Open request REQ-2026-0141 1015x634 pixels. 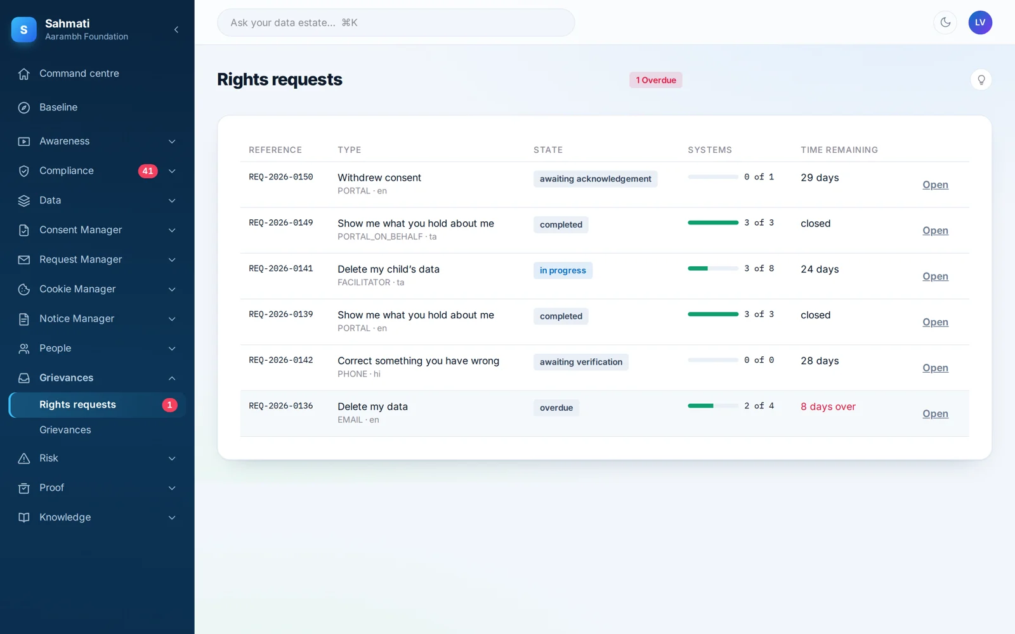pos(935,276)
